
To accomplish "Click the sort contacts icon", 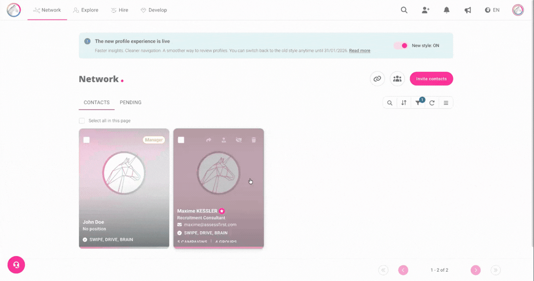I will 404,103.
